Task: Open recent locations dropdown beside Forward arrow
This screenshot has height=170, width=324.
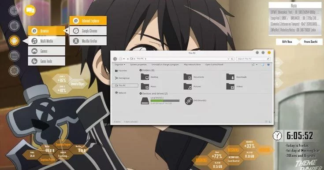Action: pos(124,59)
